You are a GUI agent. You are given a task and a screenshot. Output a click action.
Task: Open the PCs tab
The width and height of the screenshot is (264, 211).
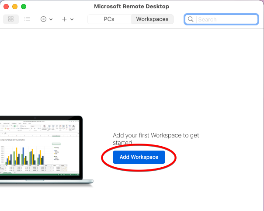pos(109,19)
